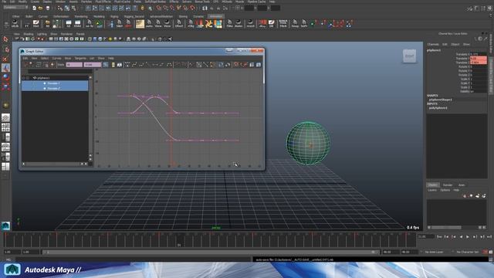Go to end of playback range
Screen dimensions: 494x278
489,237
